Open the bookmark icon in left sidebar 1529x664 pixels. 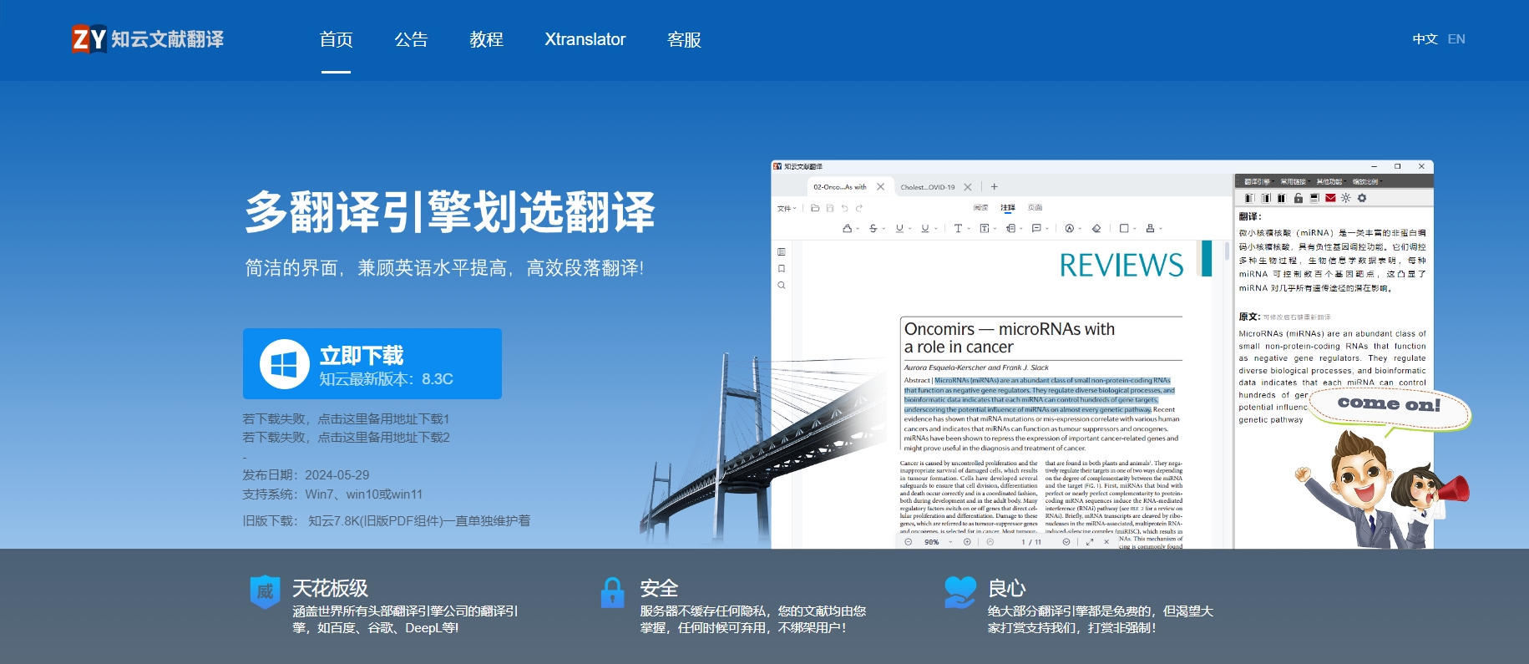782,268
